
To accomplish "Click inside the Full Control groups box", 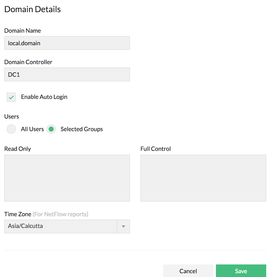I will pyautogui.click(x=203, y=178).
